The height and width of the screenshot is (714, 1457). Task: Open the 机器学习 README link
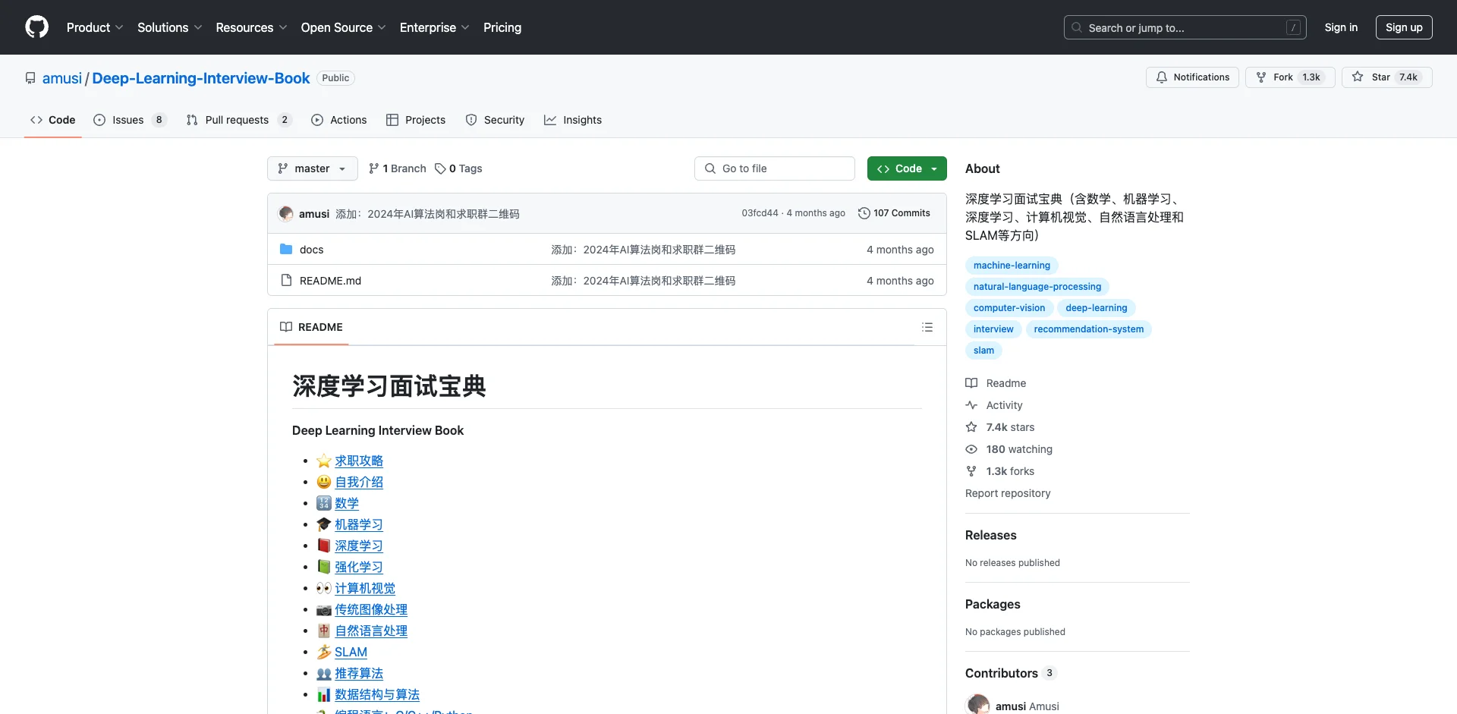point(359,524)
